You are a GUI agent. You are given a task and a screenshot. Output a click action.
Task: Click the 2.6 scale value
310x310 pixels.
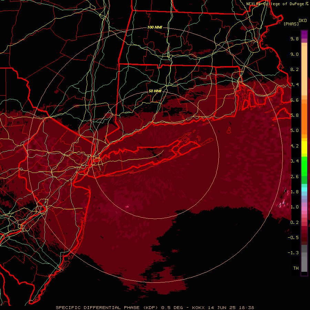pos(294,177)
